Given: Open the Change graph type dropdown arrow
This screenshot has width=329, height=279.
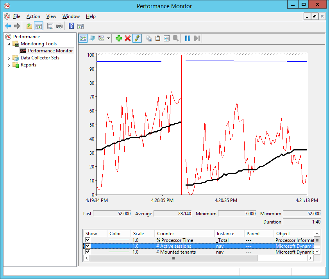Looking at the screenshot, I should (x=108, y=38).
